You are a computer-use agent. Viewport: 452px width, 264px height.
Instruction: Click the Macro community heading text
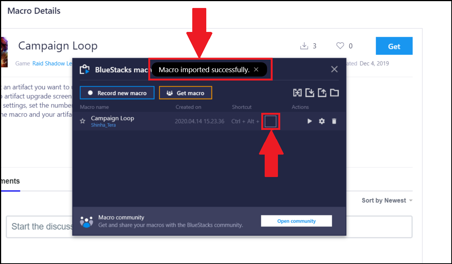121,218
